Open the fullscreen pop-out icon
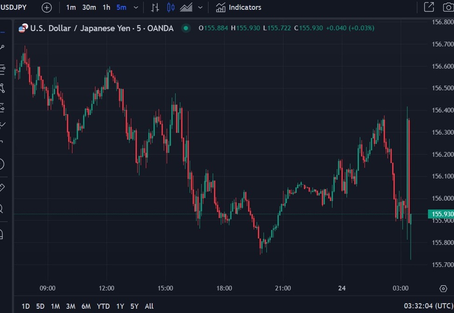454x313 pixels. 428,7
